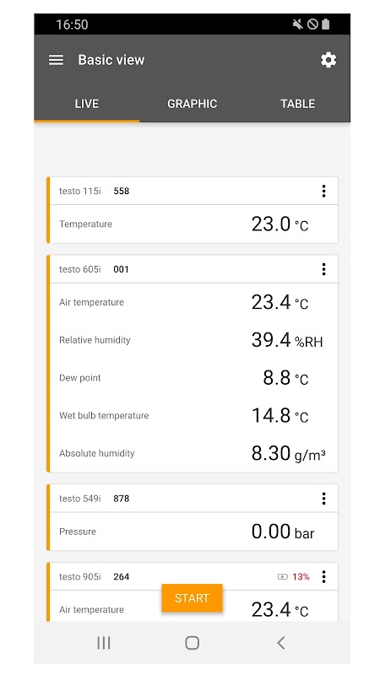
Task: Click the Absolute humidity reading row
Action: 194,453
